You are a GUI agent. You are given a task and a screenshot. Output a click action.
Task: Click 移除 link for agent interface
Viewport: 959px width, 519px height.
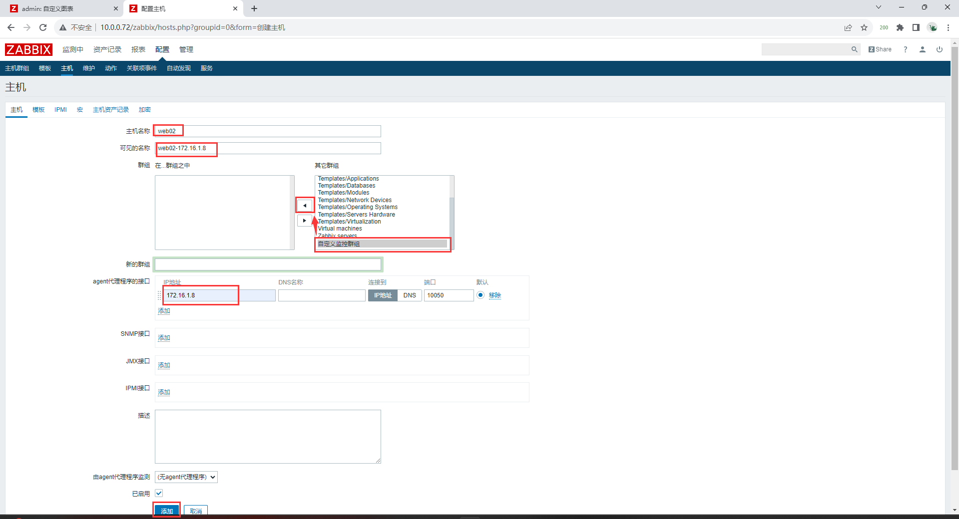click(x=495, y=295)
